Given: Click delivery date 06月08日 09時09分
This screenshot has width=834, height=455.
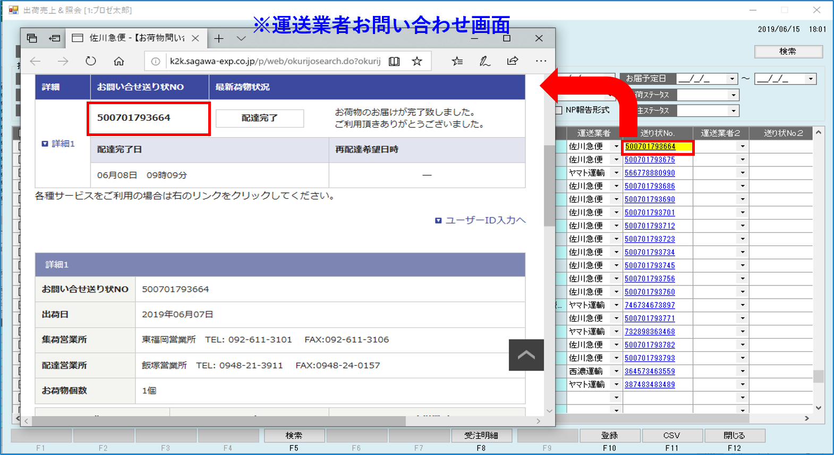Looking at the screenshot, I should coord(142,175).
